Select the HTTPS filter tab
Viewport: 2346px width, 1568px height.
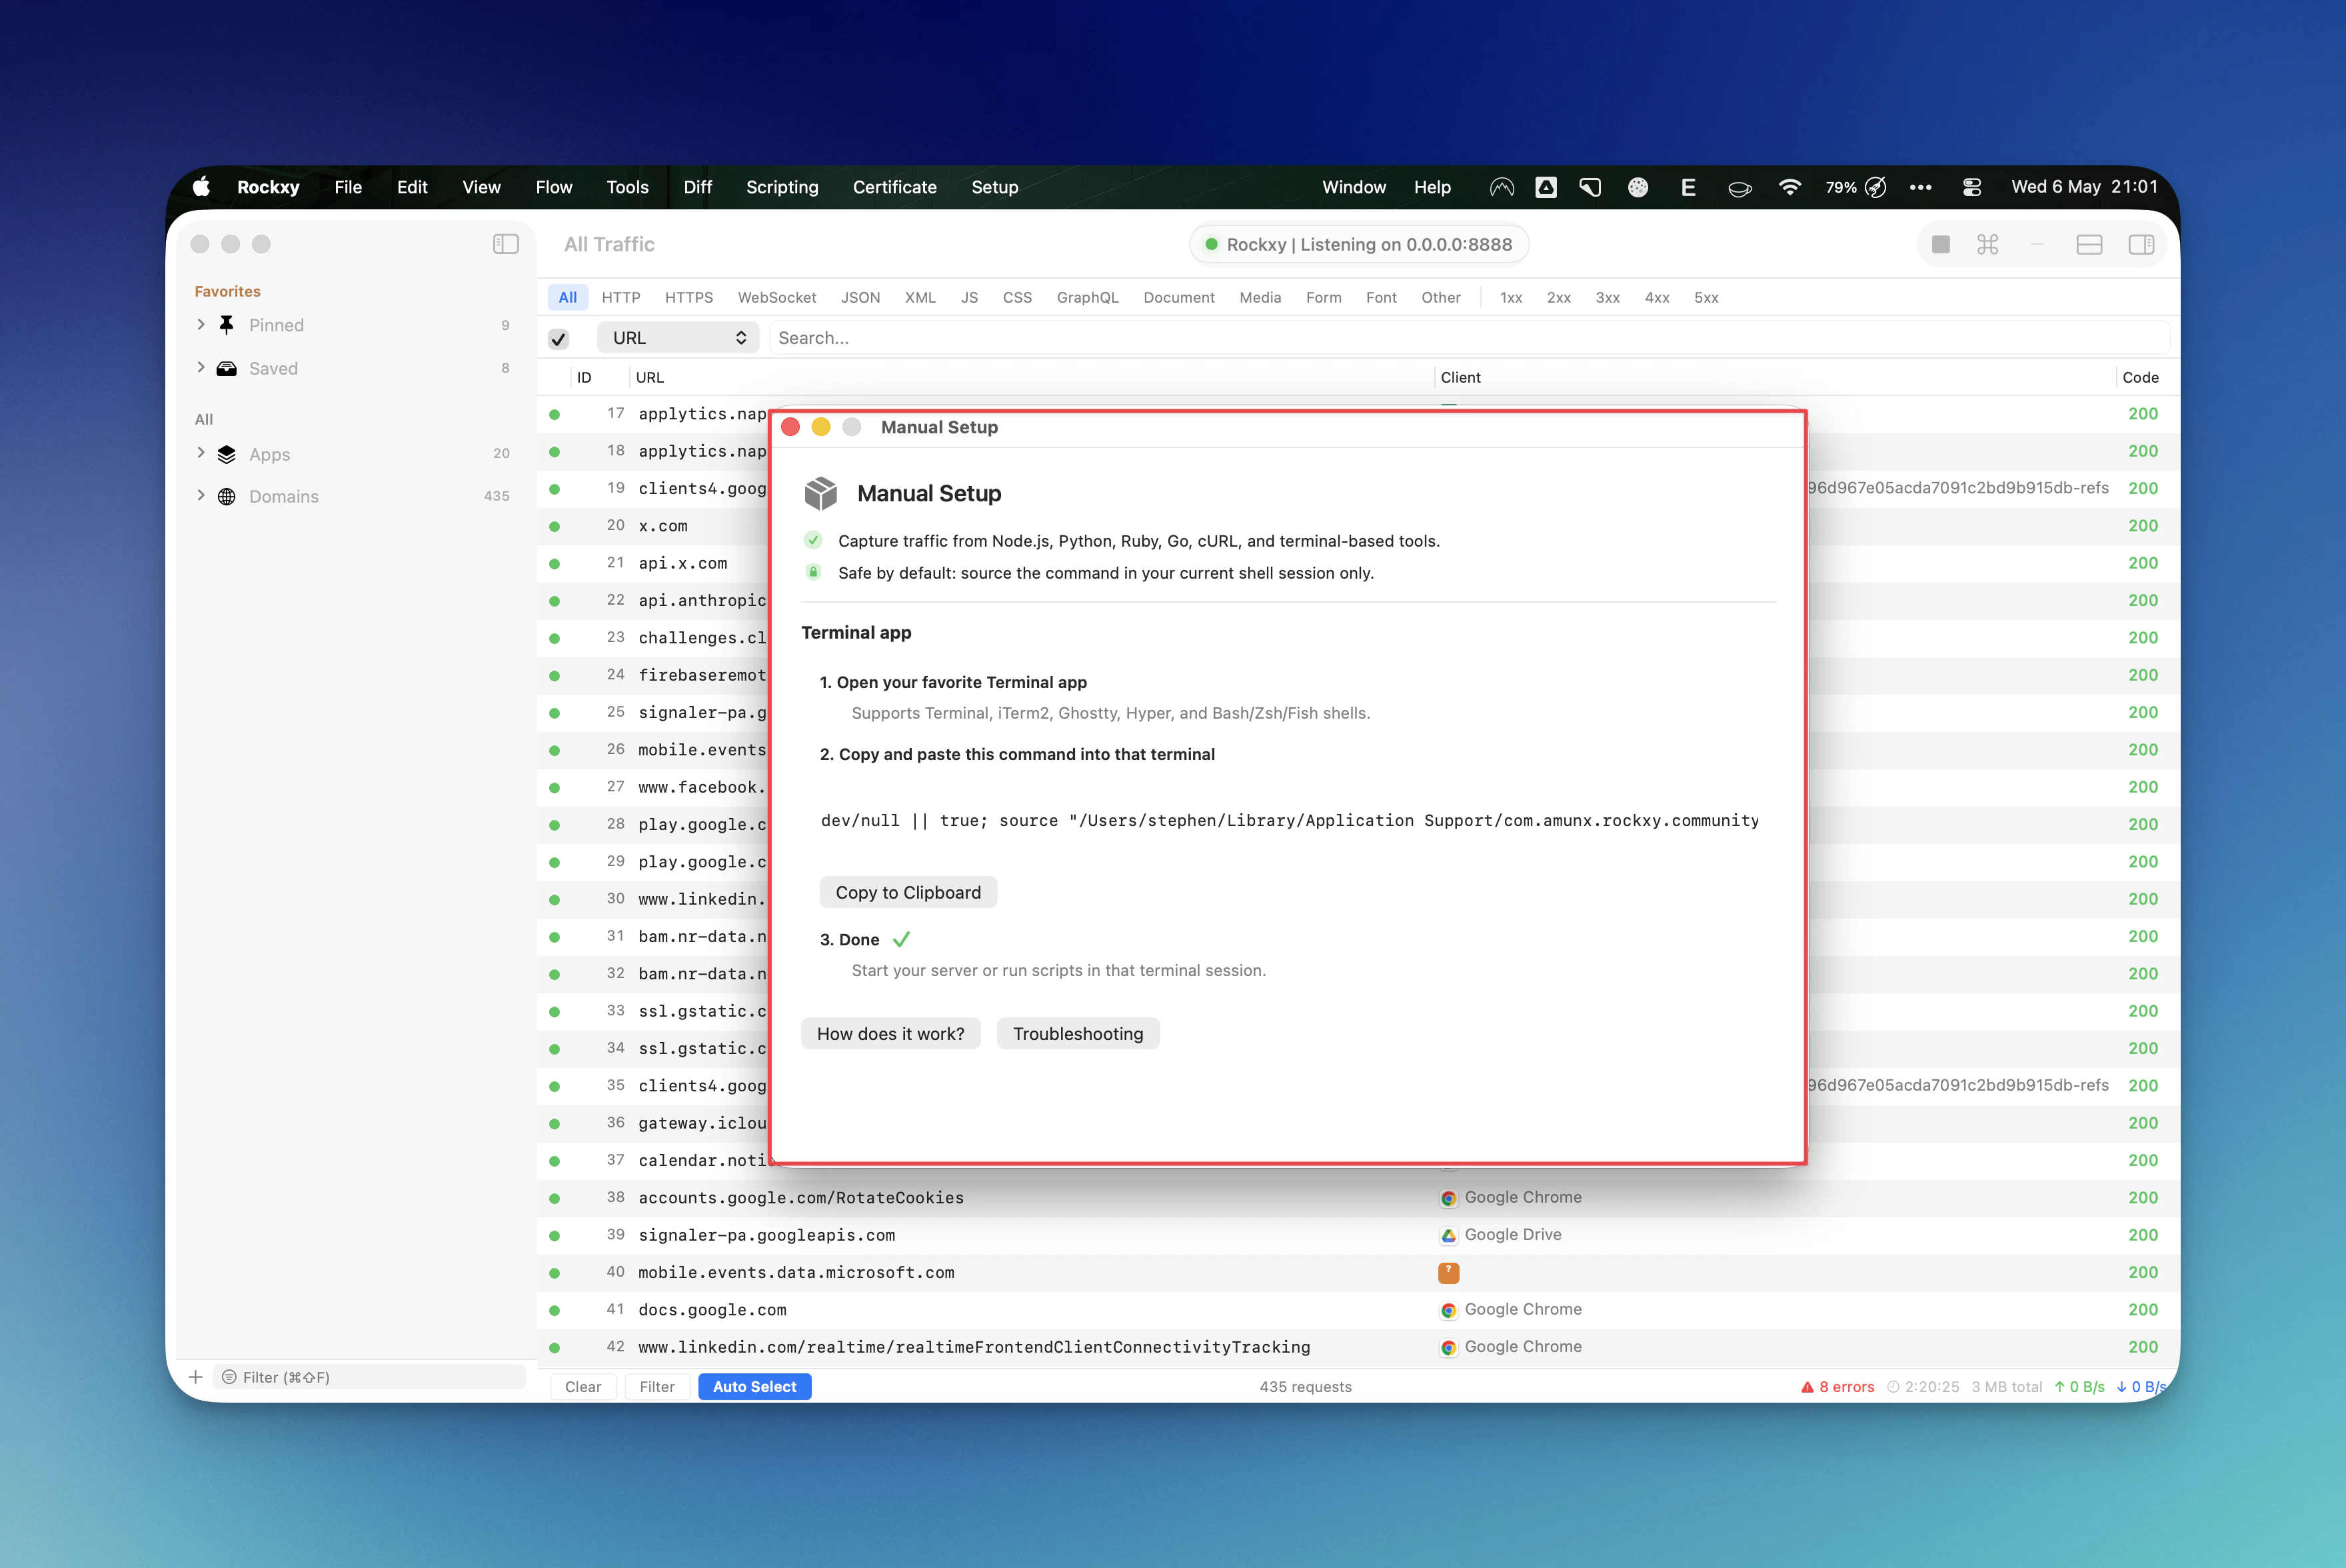[688, 297]
